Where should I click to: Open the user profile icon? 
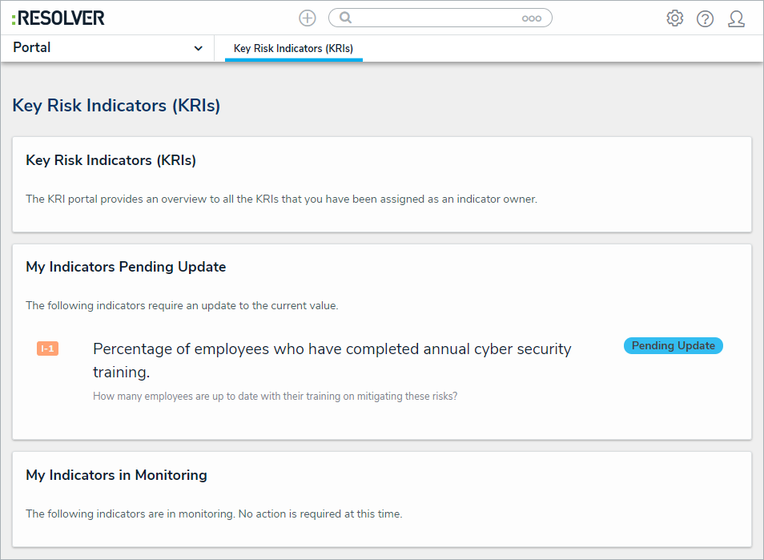(x=736, y=18)
